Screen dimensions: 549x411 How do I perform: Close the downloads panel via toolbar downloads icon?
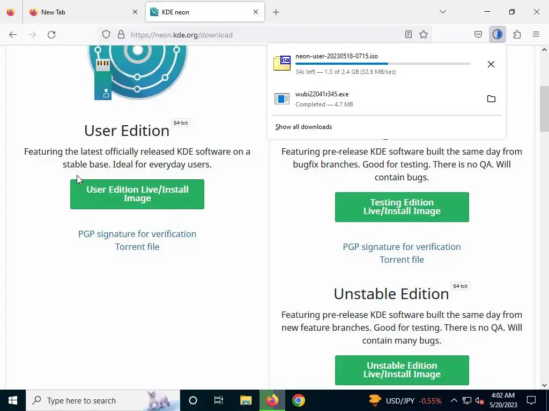(497, 34)
